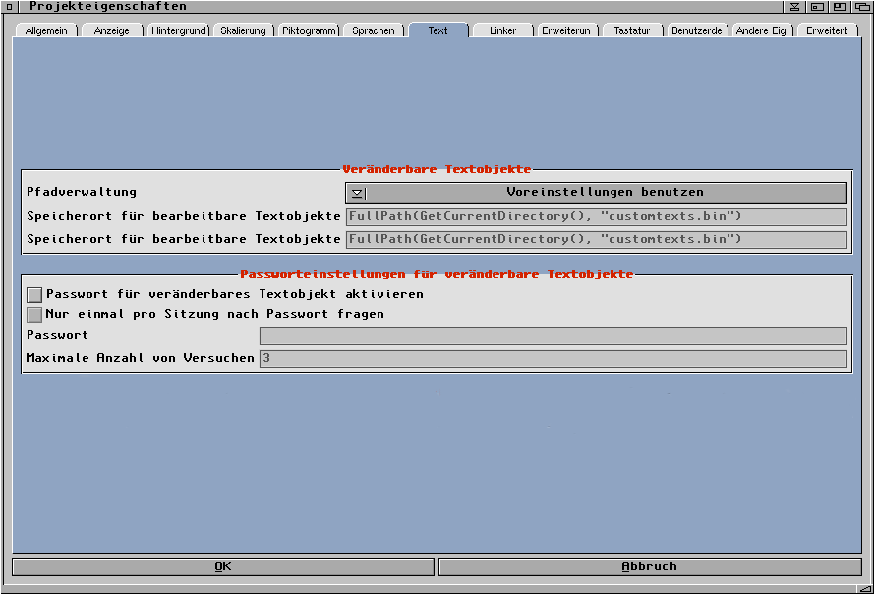Viewport: 874px width, 594px height.
Task: Go to the Skalierung tab
Action: [x=243, y=30]
